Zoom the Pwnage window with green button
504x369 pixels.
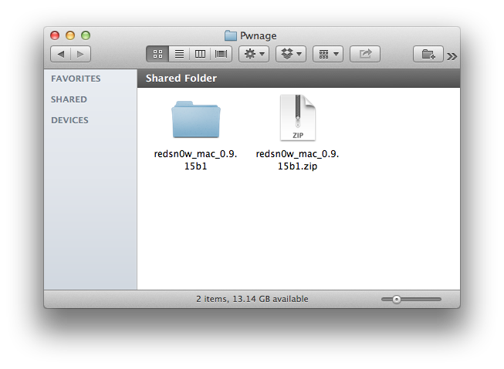pyautogui.click(x=86, y=35)
